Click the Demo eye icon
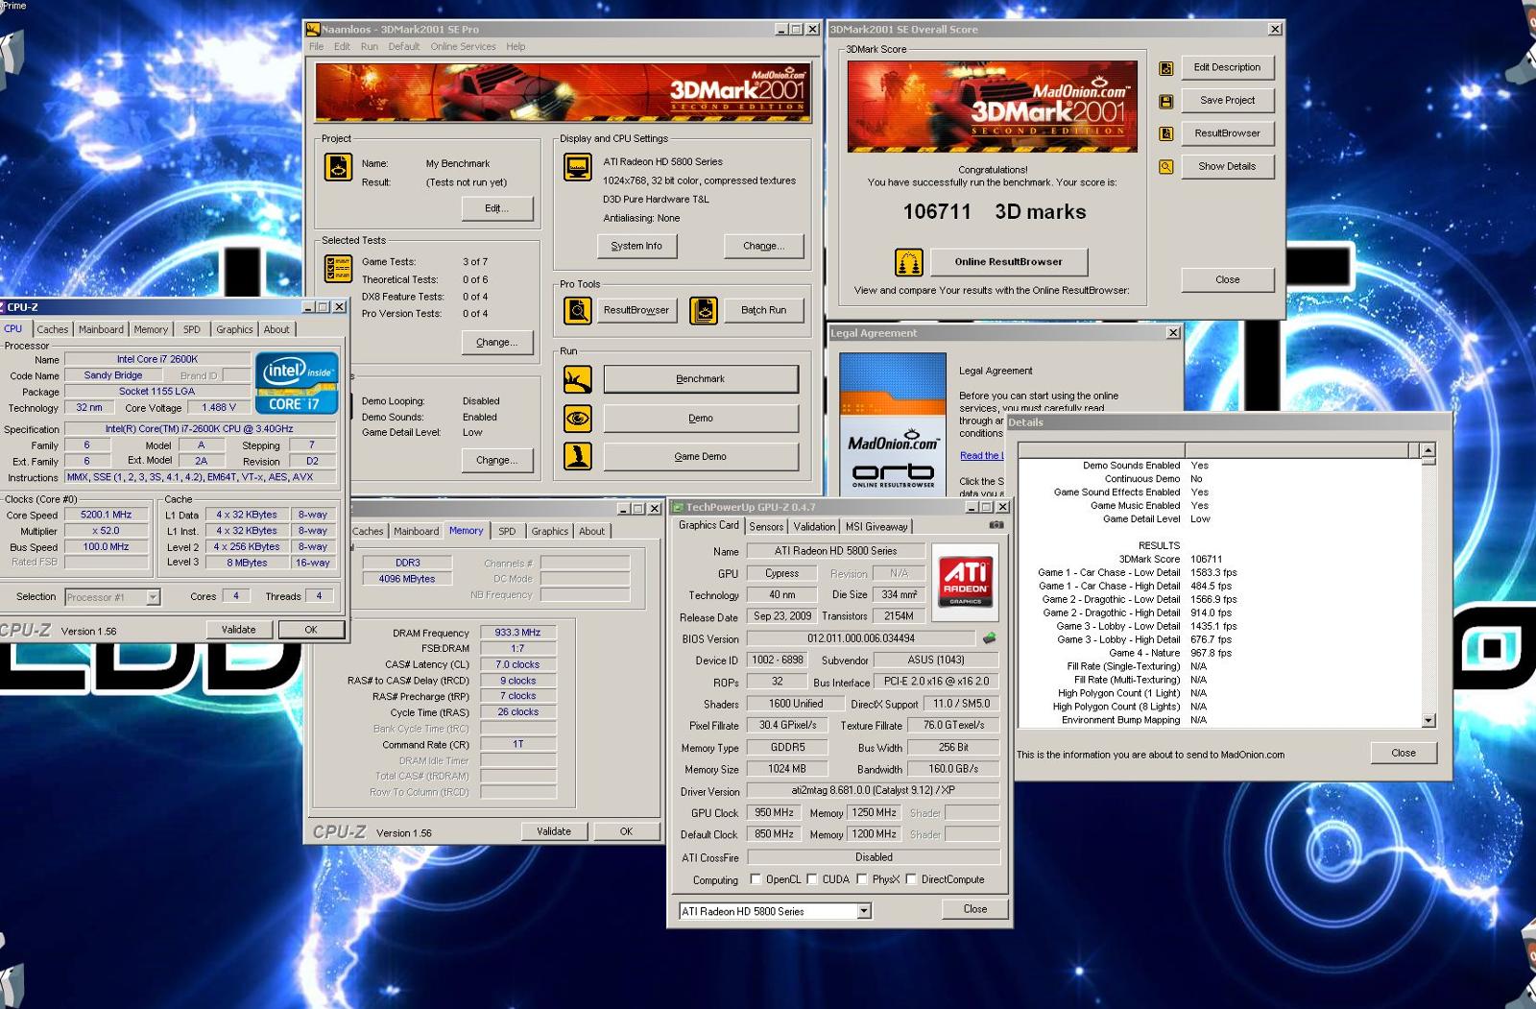The height and width of the screenshot is (1009, 1536). [577, 419]
